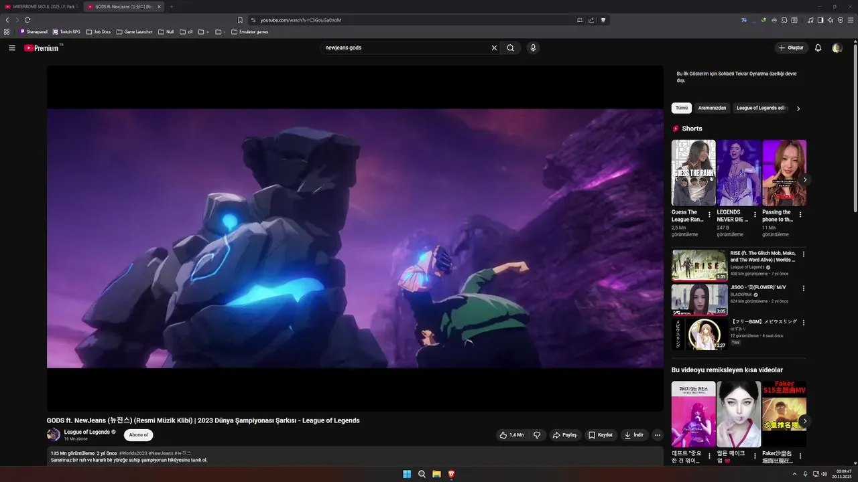Viewport: 858px width, 482px height.
Task: Open the music note playlist icon
Action: [810, 20]
